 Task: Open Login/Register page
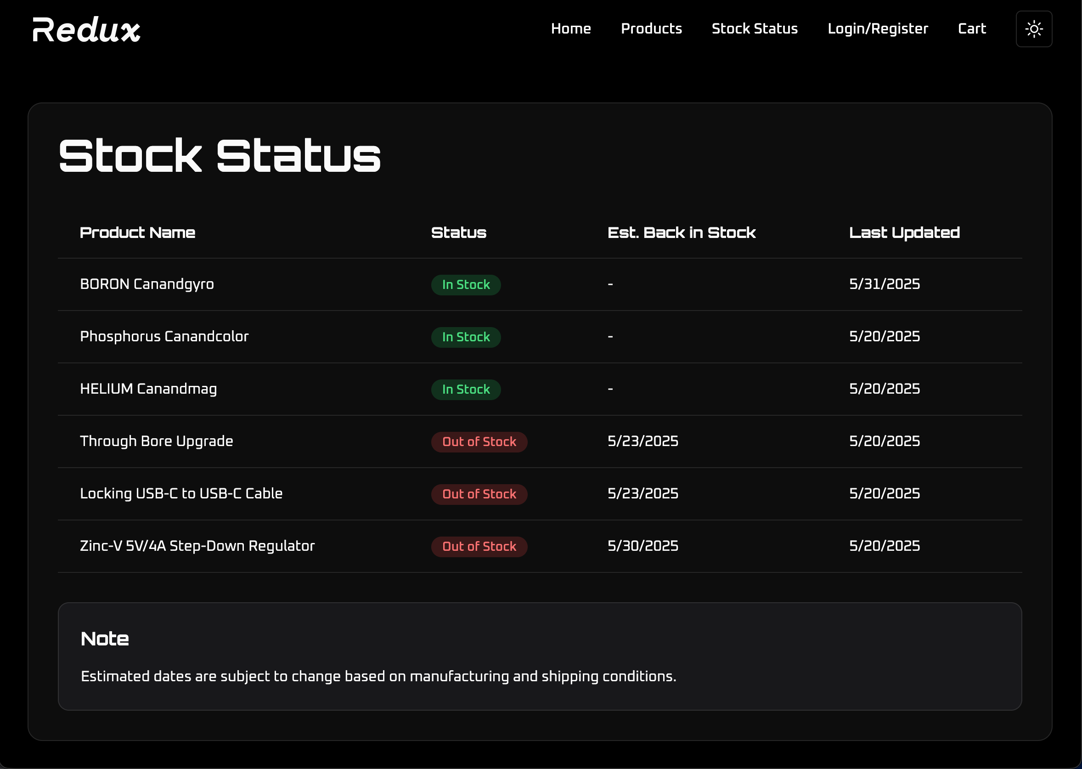877,29
